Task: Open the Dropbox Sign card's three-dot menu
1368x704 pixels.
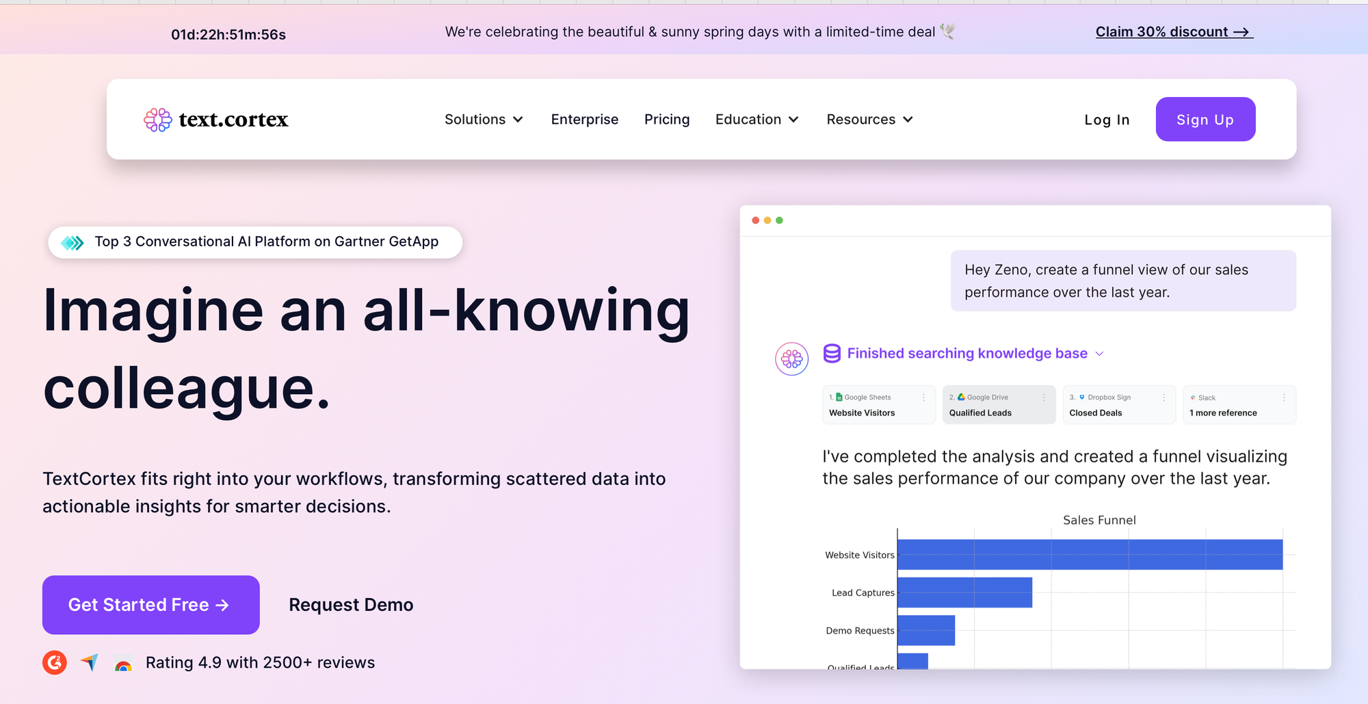Action: (1164, 397)
